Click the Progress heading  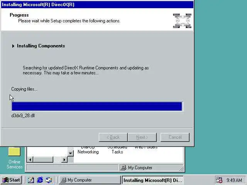(19, 15)
